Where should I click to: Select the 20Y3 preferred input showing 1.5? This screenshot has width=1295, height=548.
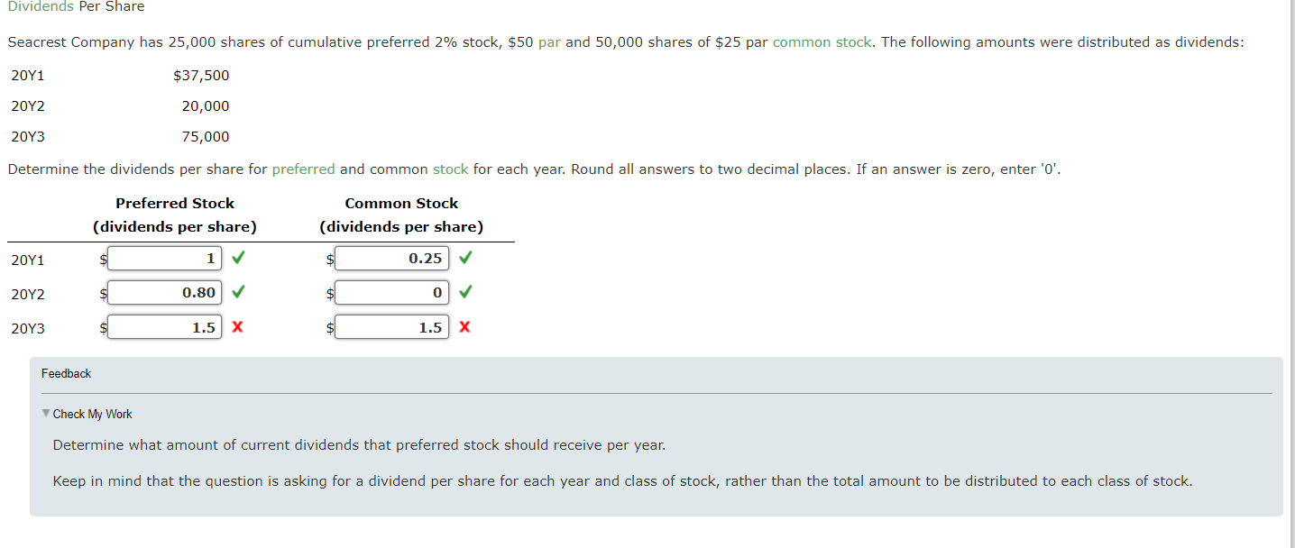(164, 326)
